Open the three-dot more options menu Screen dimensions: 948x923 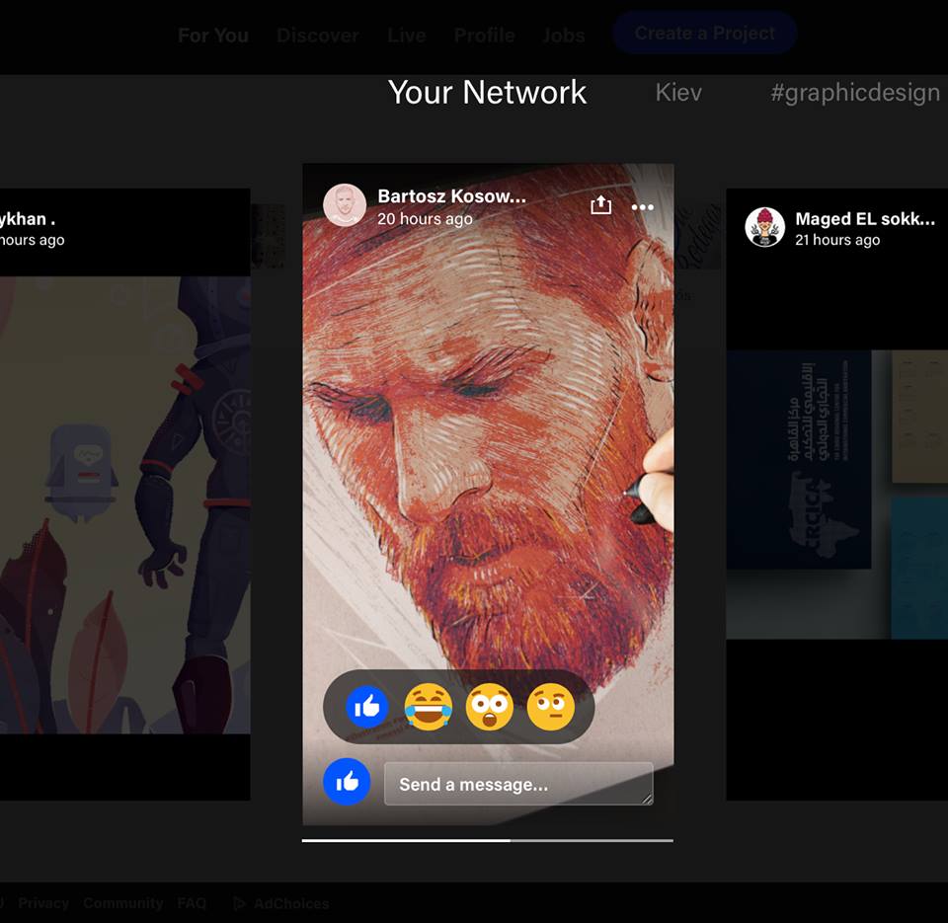point(643,206)
